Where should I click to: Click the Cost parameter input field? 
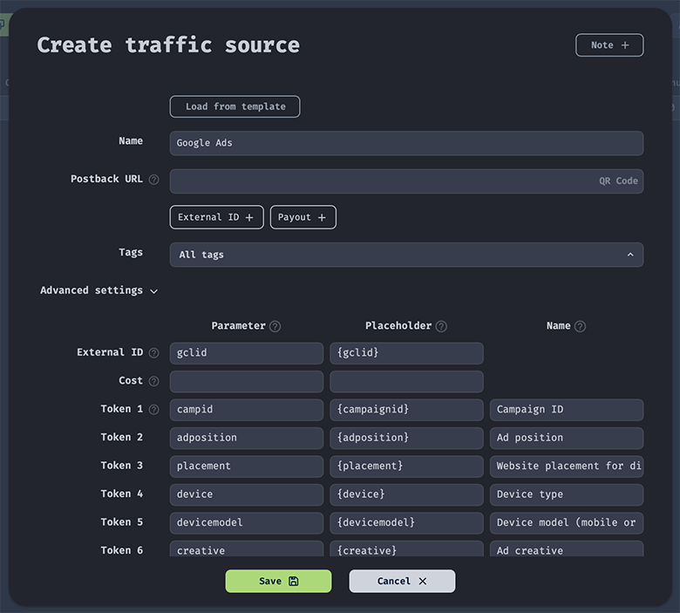click(x=246, y=381)
